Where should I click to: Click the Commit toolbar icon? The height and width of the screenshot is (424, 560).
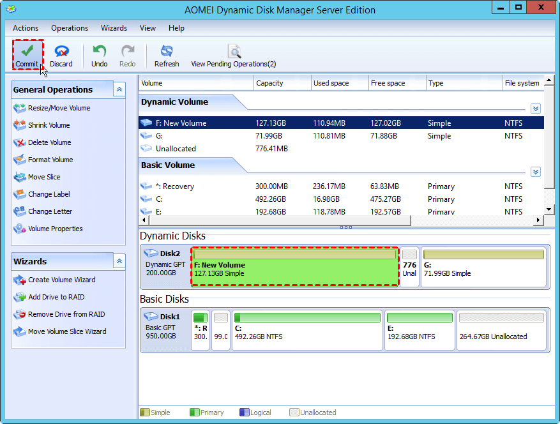tap(27, 55)
